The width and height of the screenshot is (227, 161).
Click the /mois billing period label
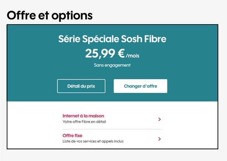[x=132, y=56]
